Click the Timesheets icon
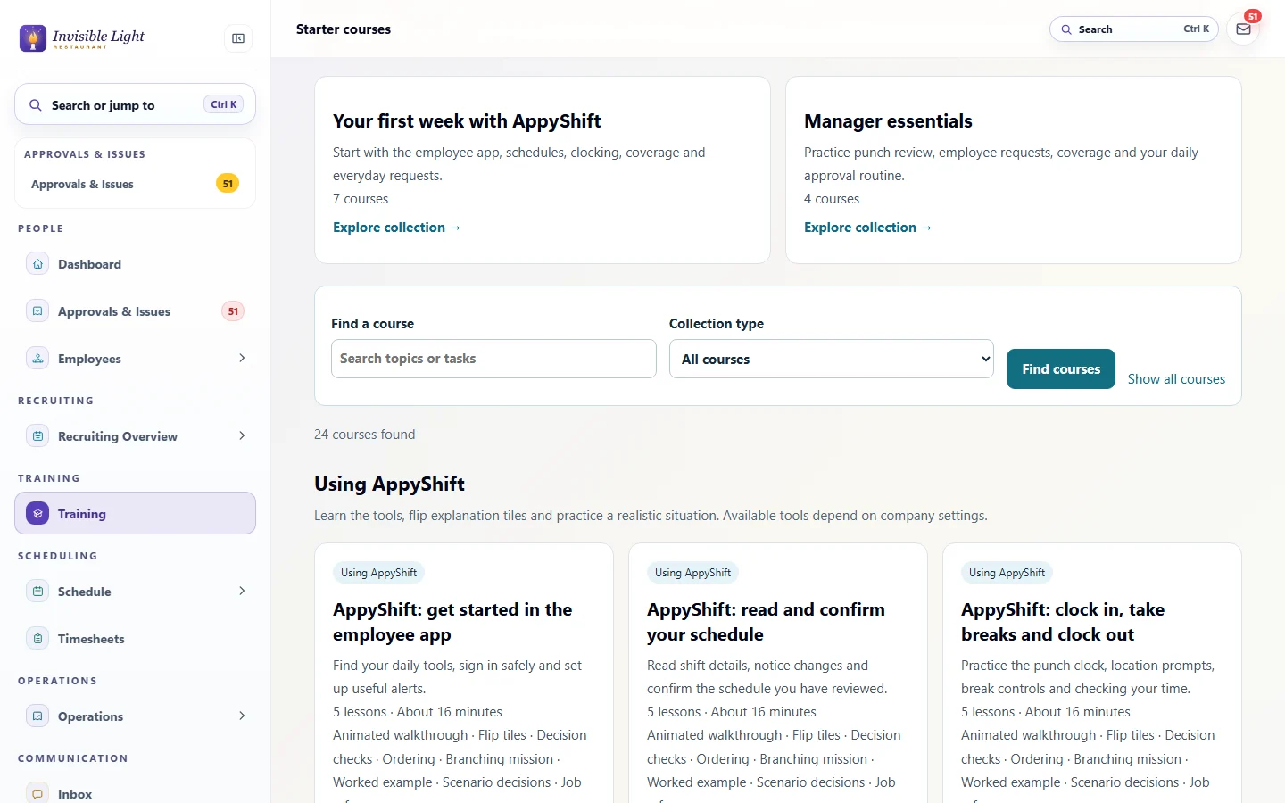Viewport: 1285px width, 803px height. click(x=37, y=639)
